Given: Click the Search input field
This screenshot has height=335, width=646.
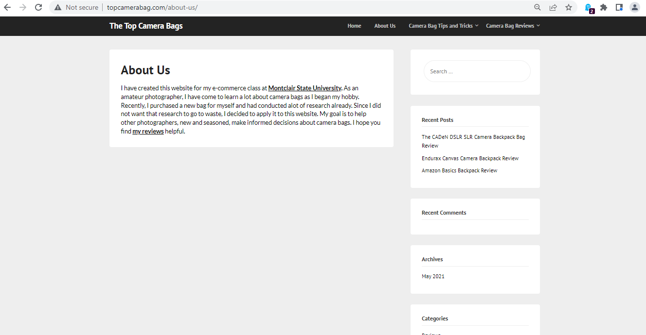Looking at the screenshot, I should click(x=477, y=71).
